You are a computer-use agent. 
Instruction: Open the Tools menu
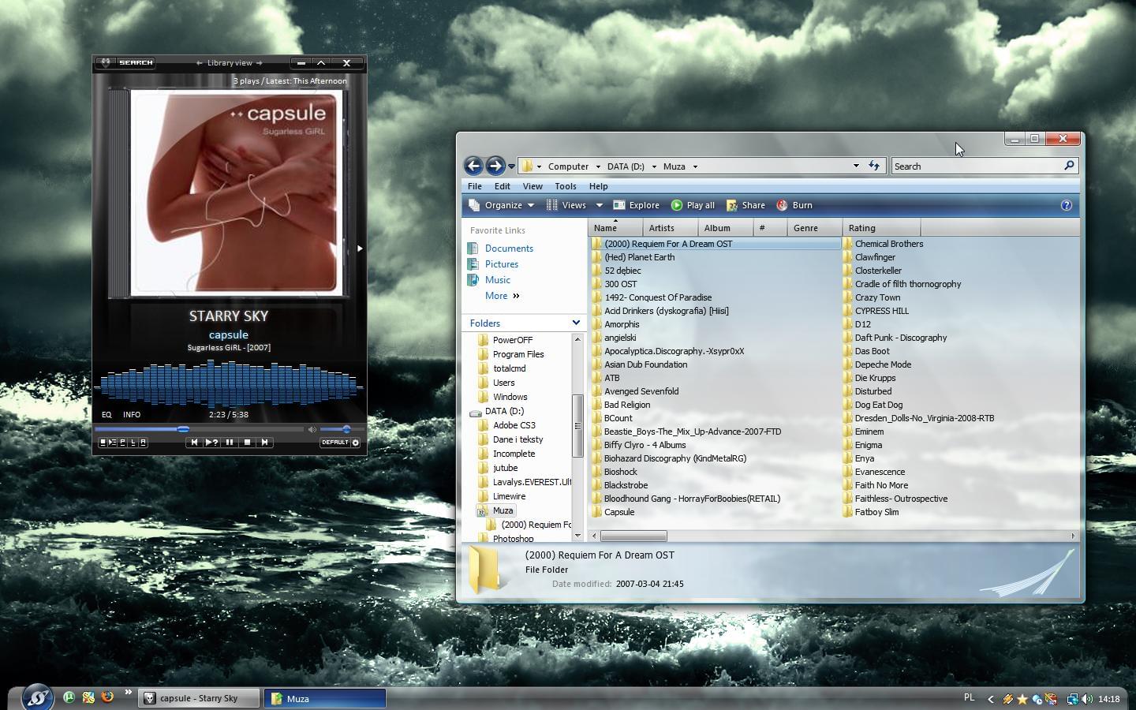[565, 186]
